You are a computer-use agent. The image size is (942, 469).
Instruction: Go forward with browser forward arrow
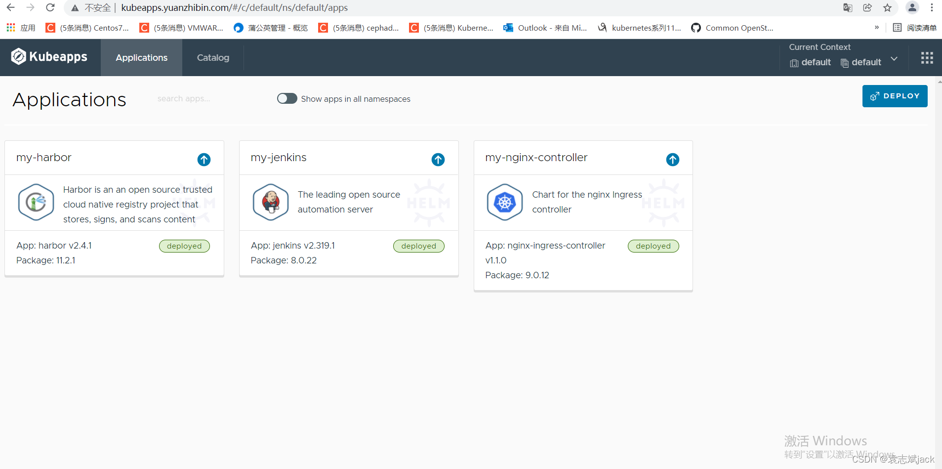click(x=30, y=7)
